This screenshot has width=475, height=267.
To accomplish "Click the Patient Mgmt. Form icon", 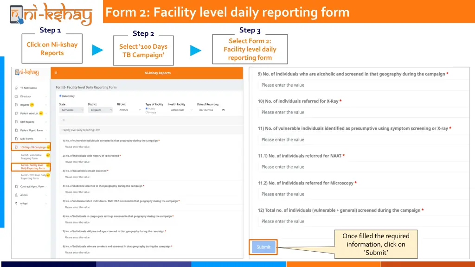I will (x=16, y=130).
